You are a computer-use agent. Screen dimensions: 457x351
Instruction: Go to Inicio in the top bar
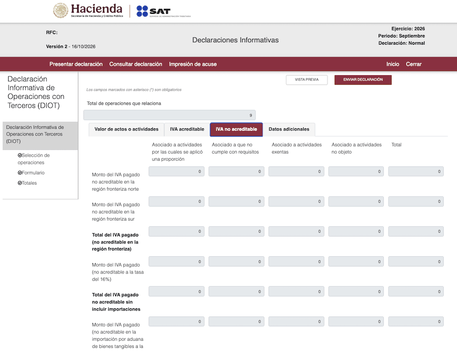393,64
